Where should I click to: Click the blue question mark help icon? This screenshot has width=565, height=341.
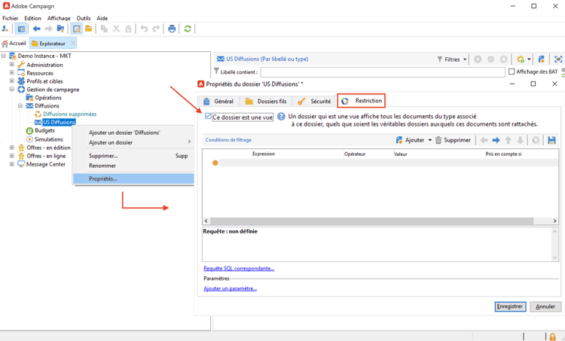(x=281, y=117)
